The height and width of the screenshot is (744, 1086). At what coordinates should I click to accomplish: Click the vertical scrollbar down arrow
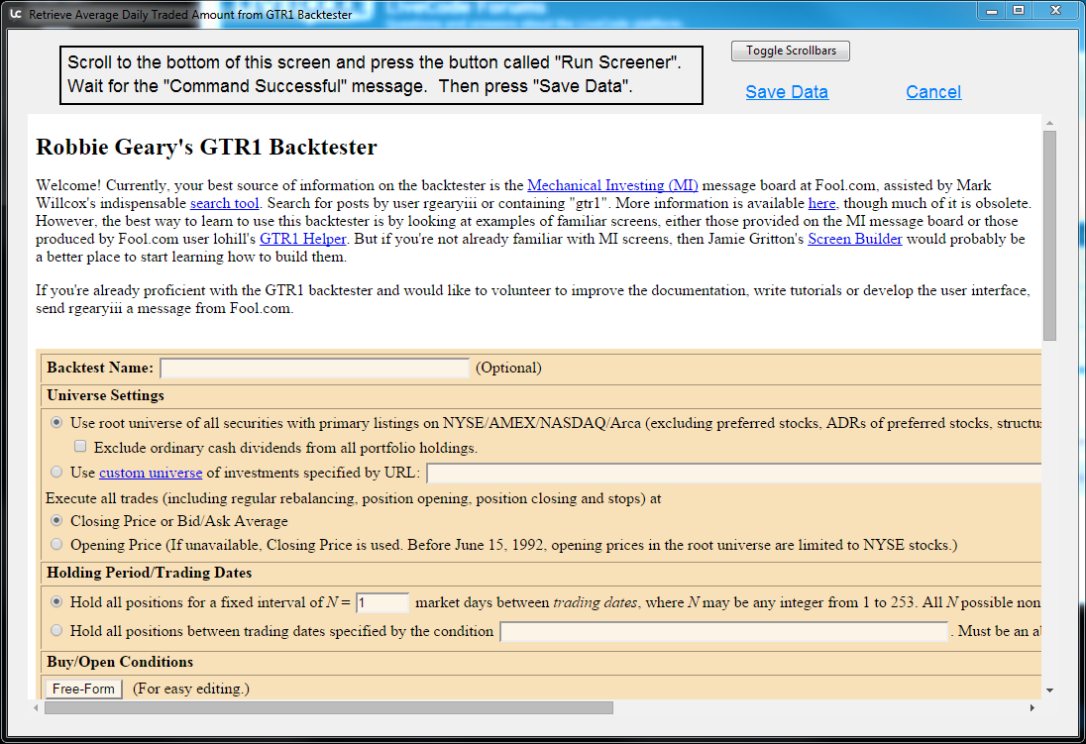(1050, 690)
